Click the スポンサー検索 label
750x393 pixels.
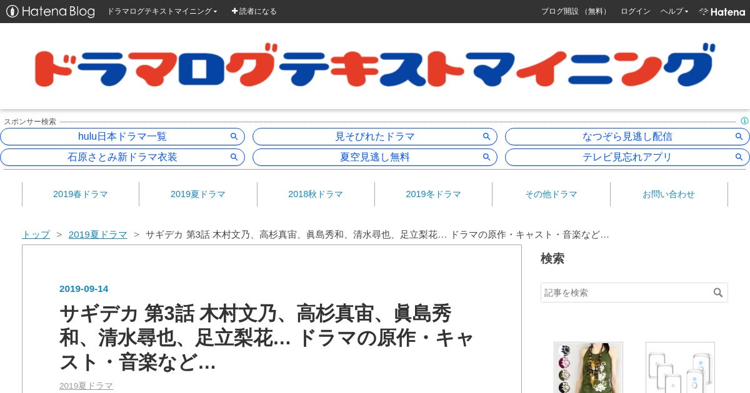click(30, 122)
